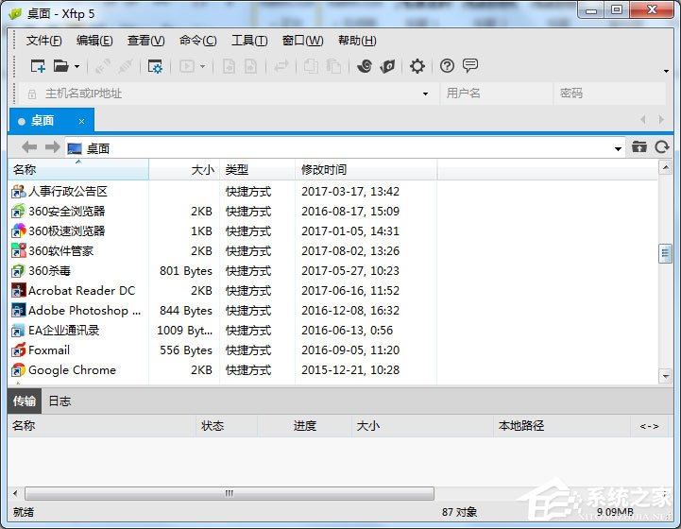Click the New Session toolbar icon
681x529 pixels.
pos(38,66)
